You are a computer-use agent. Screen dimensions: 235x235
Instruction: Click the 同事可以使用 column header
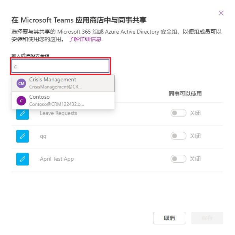[185, 94]
